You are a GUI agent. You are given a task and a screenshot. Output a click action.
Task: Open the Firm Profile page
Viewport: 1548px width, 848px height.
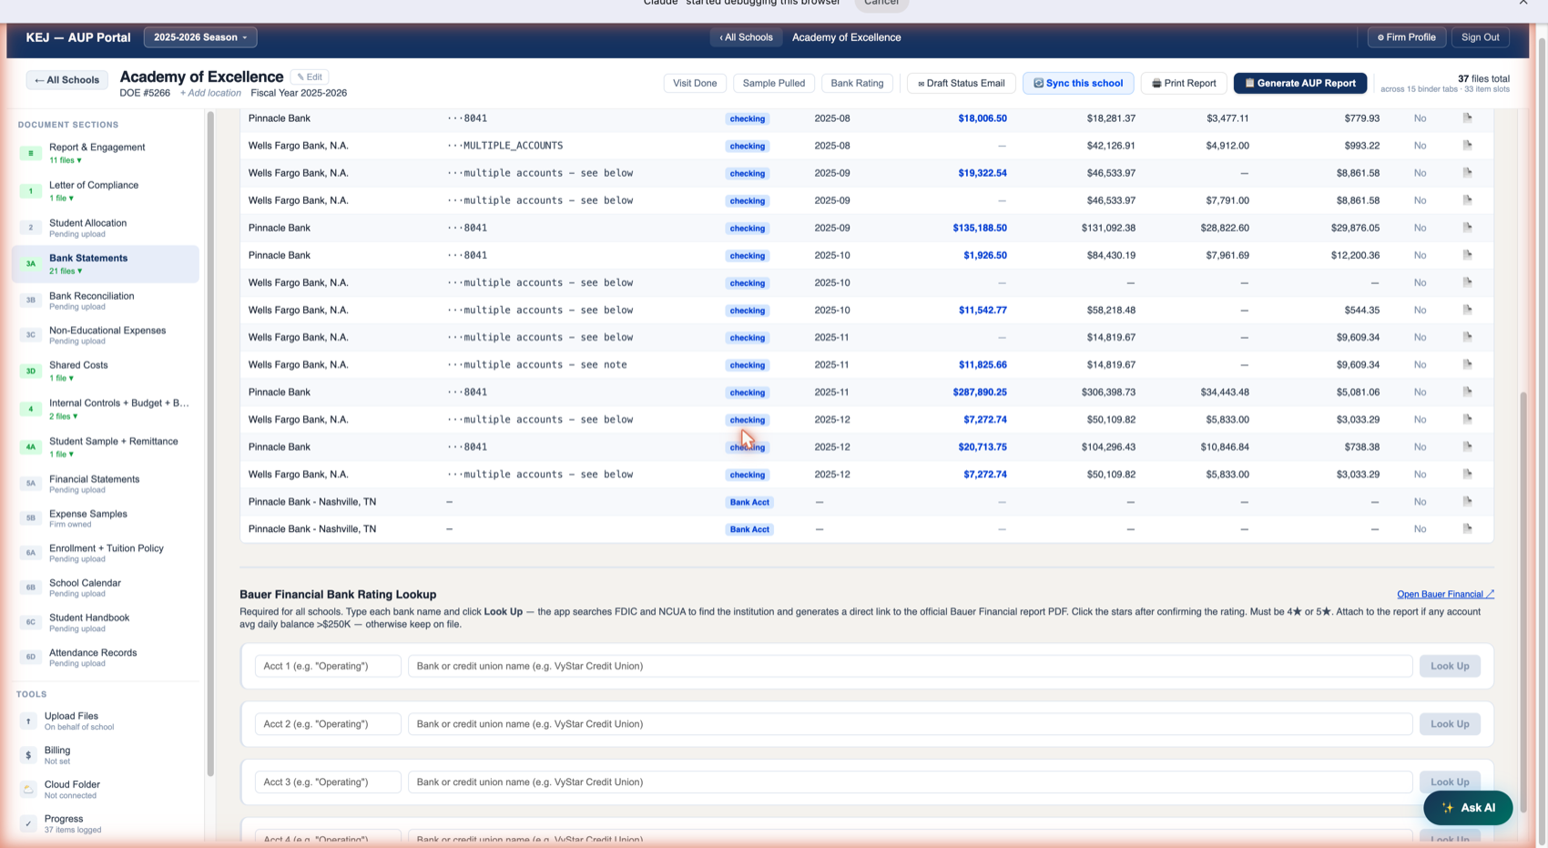coord(1406,37)
